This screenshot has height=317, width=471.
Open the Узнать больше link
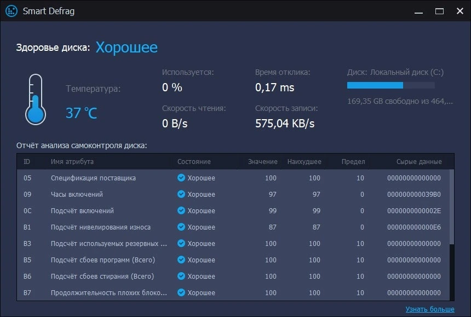[x=430, y=309]
